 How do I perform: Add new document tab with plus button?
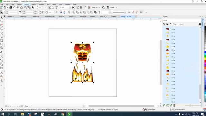136,16
